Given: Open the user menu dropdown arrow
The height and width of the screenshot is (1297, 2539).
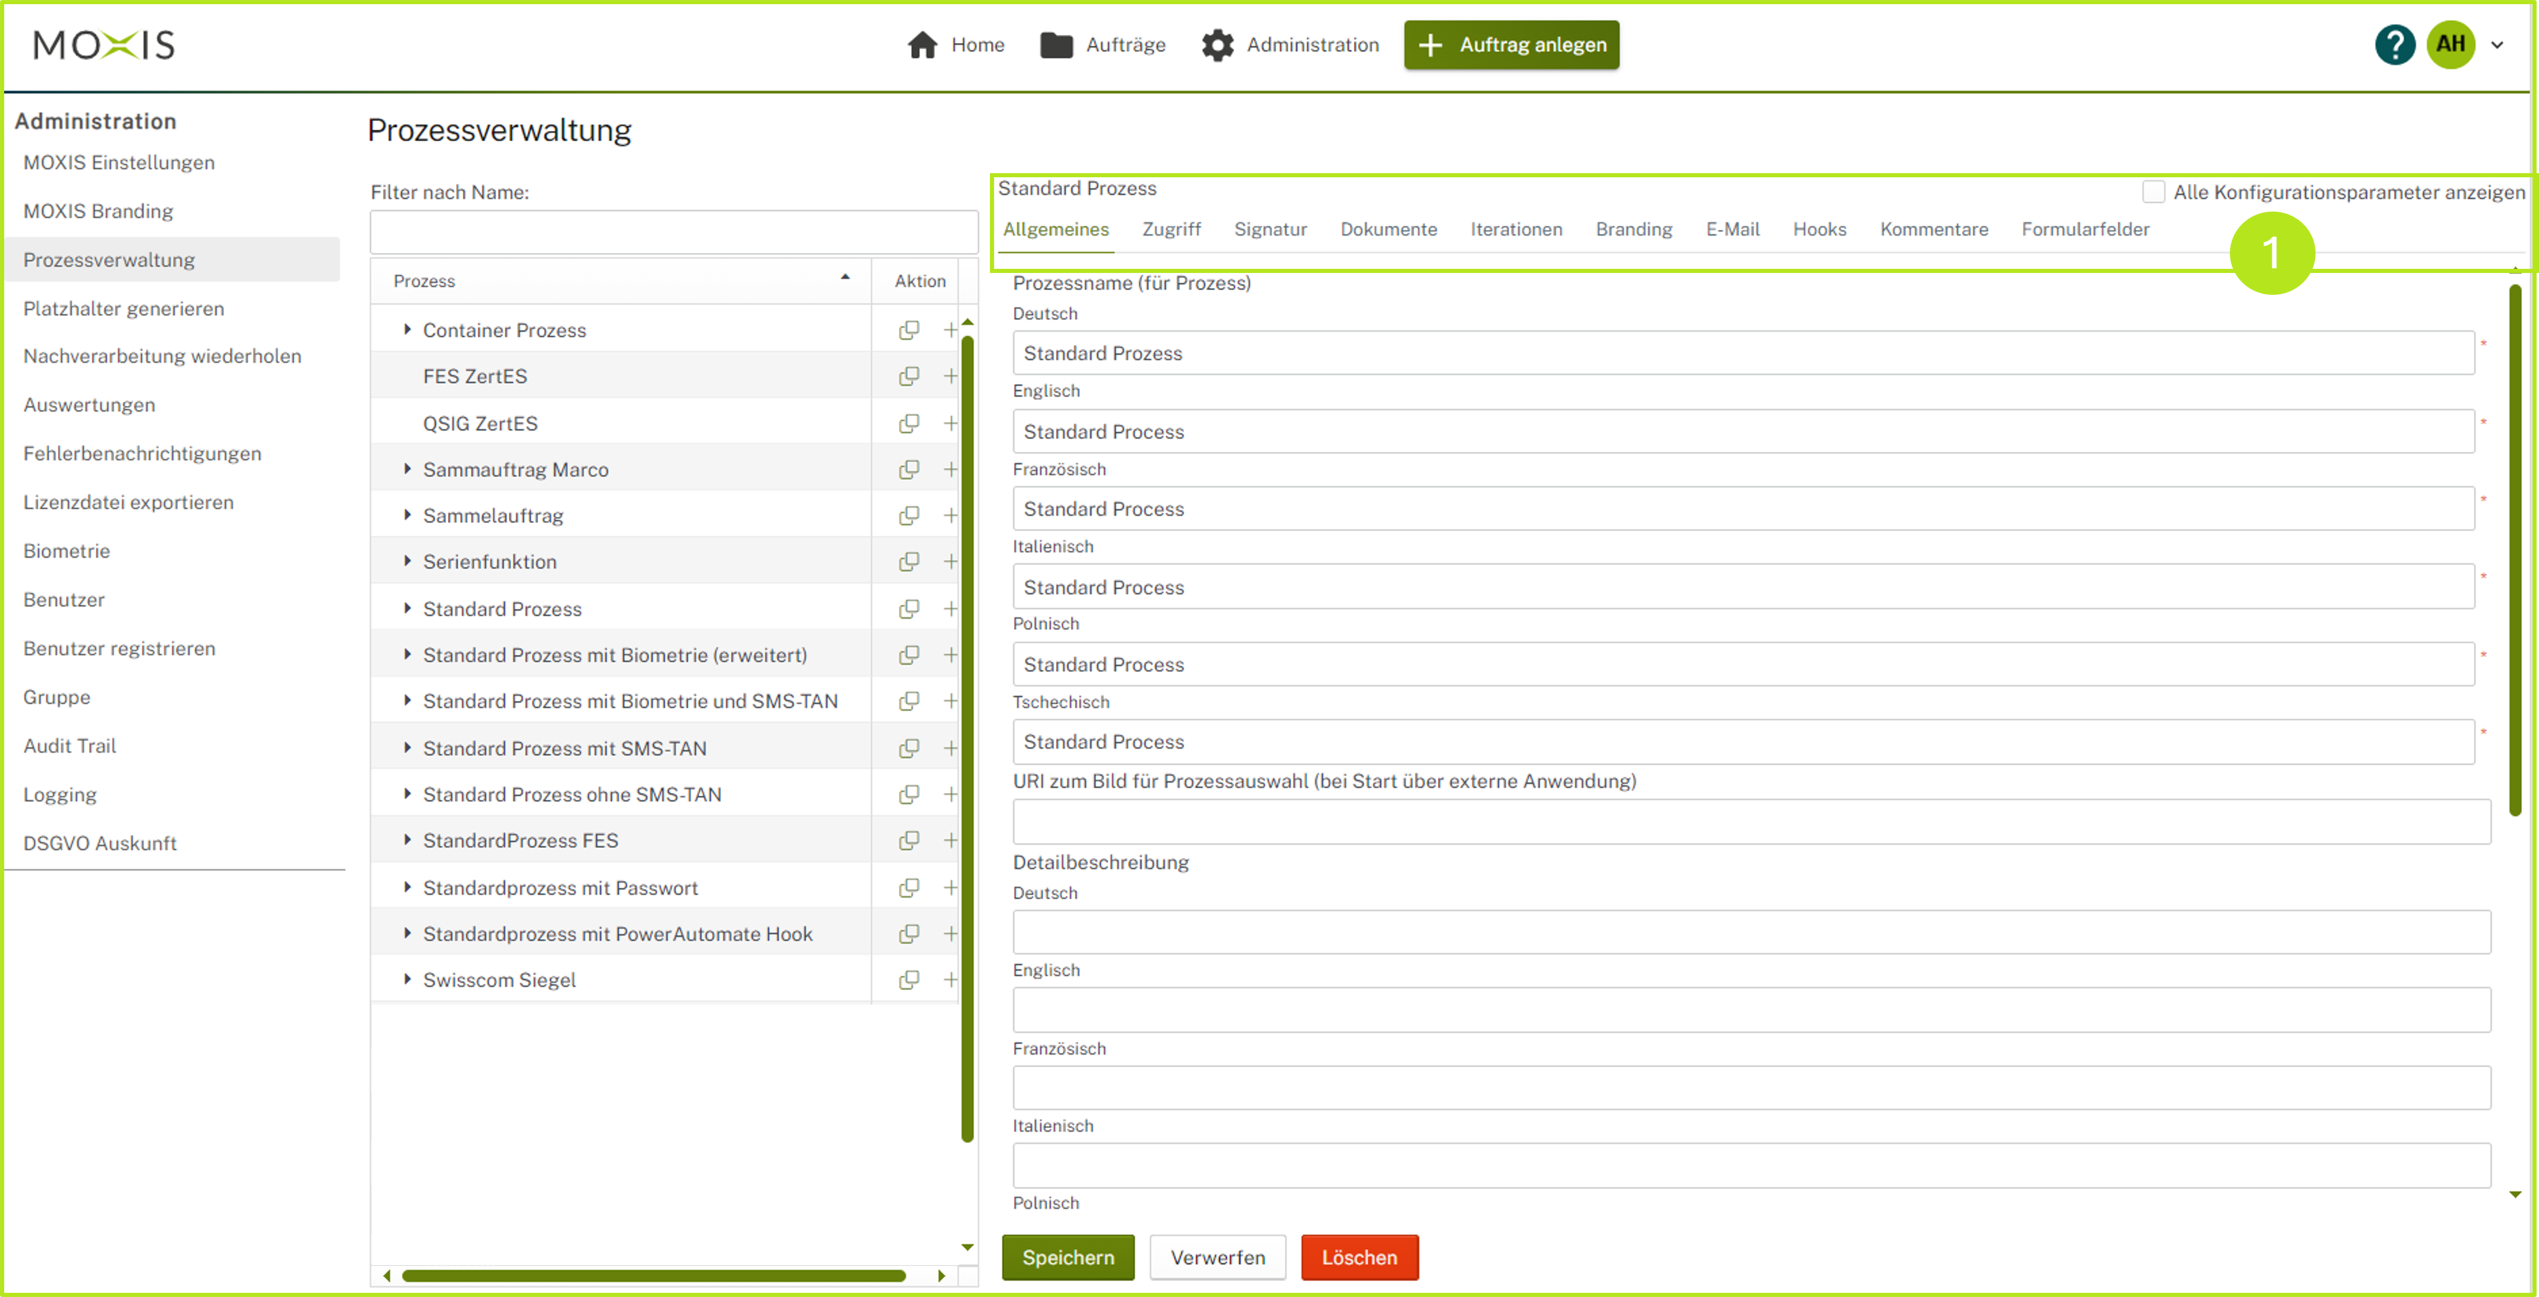Looking at the screenshot, I should click(2498, 45).
